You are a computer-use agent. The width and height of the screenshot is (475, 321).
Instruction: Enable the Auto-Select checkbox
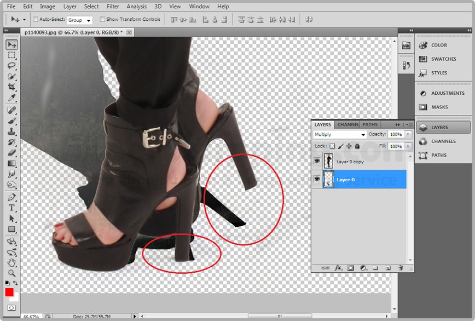(36, 19)
